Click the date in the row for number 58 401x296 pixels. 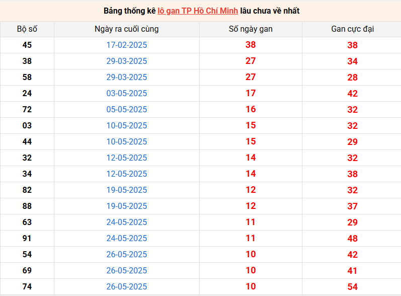pyautogui.click(x=127, y=77)
